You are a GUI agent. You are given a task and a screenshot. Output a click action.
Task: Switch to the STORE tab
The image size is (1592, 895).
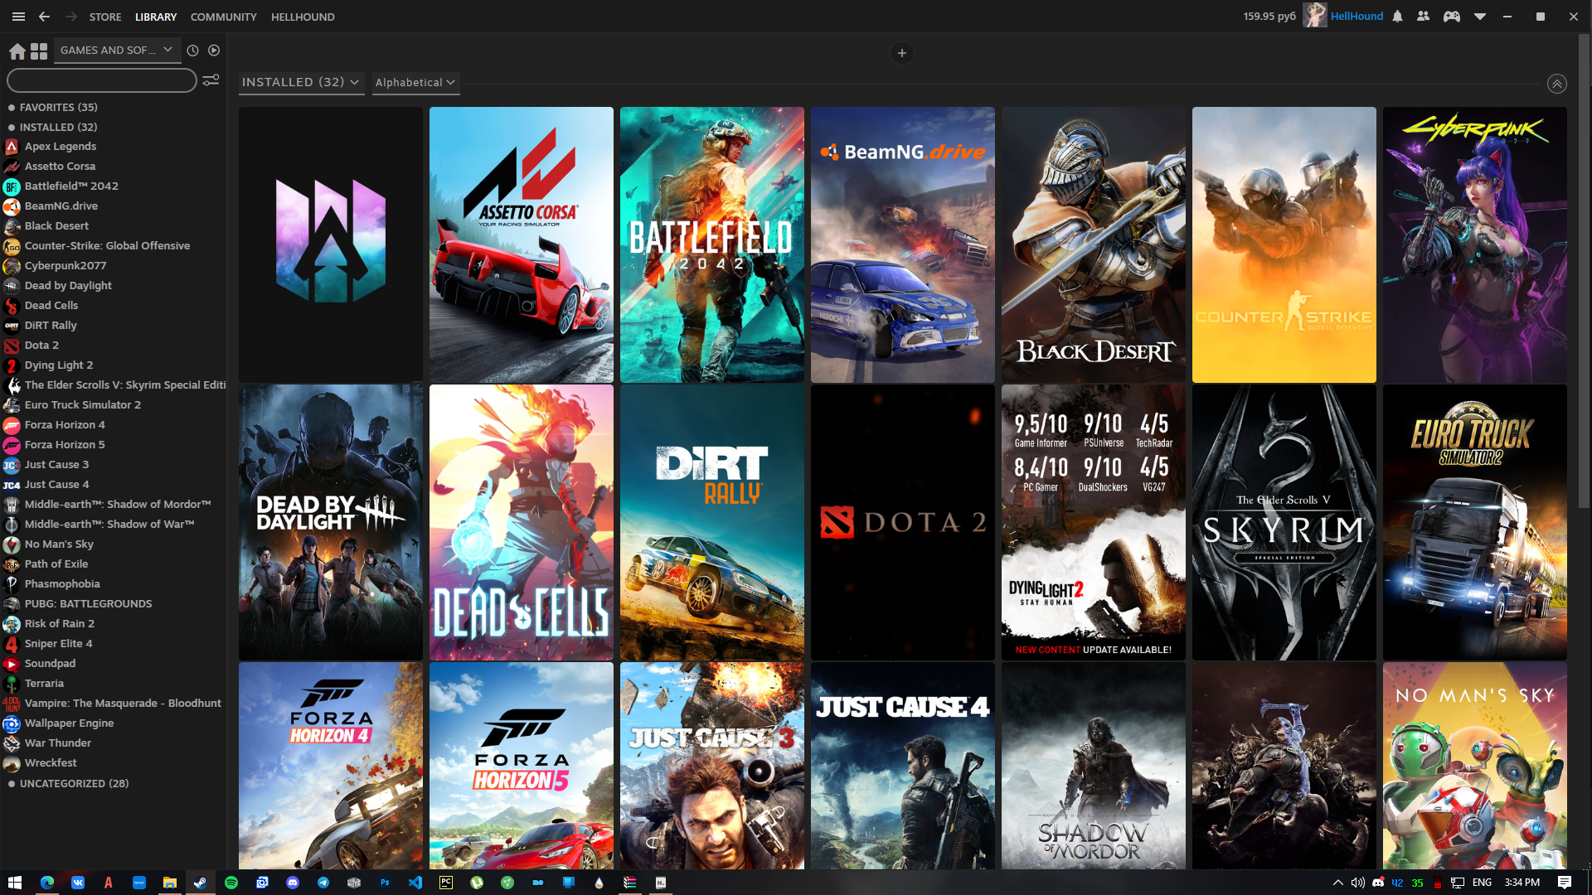click(x=104, y=17)
